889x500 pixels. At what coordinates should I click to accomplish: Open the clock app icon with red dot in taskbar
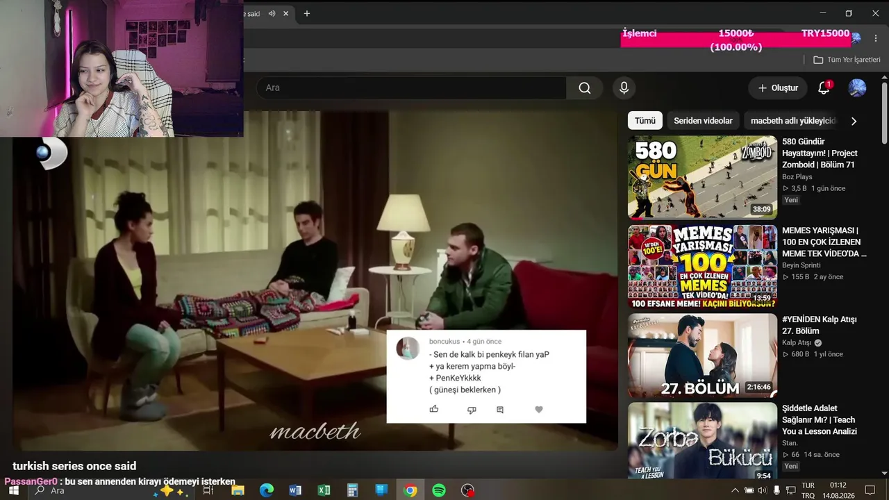(x=468, y=490)
